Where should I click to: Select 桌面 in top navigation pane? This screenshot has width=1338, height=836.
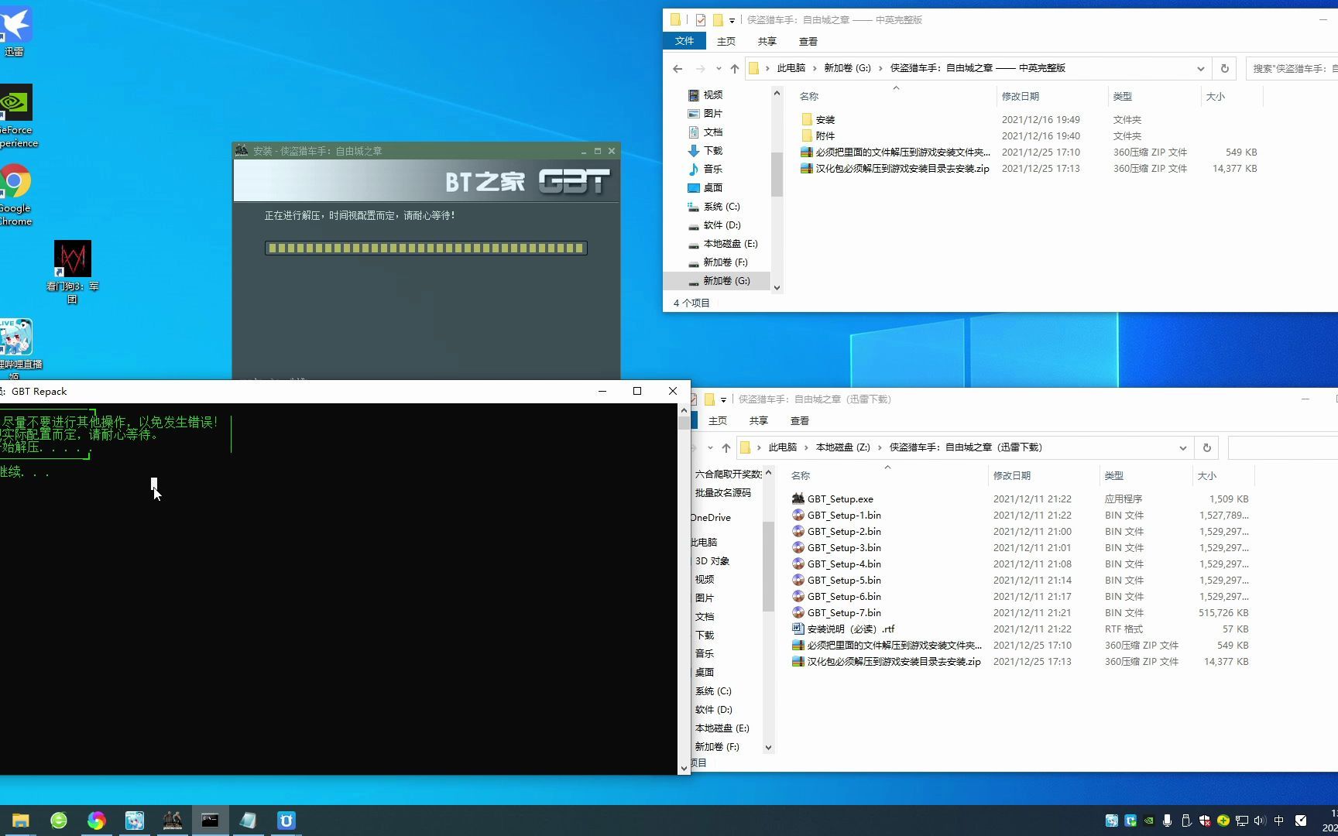(x=705, y=188)
